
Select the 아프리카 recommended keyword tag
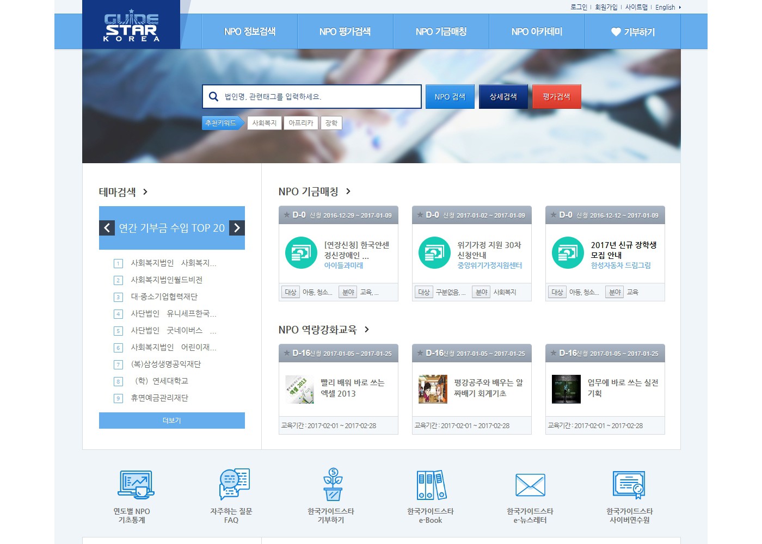tap(301, 123)
